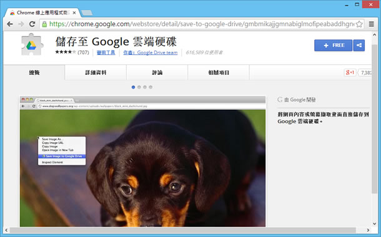Image resolution: width=381 pixels, height=237 pixels.
Task: Click the address bar URL field
Action: pos(202,24)
